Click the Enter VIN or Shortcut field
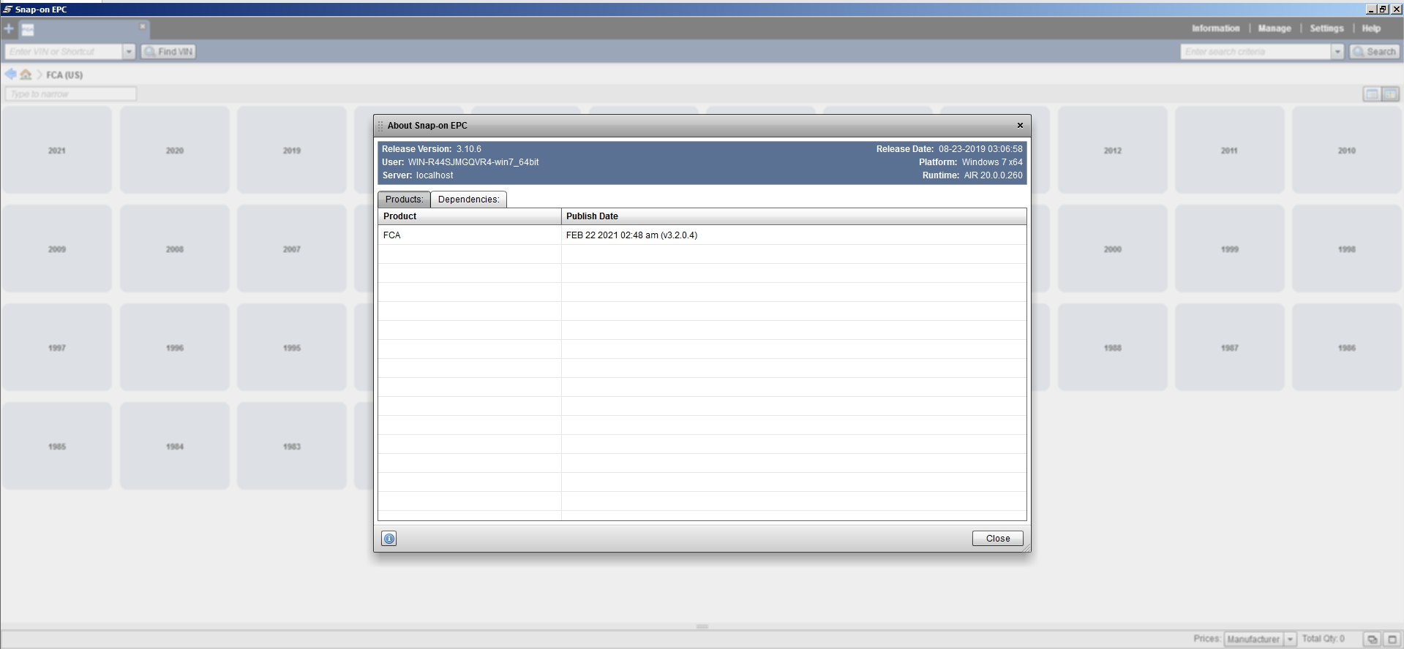Viewport: 1404px width, 649px height. coord(63,52)
